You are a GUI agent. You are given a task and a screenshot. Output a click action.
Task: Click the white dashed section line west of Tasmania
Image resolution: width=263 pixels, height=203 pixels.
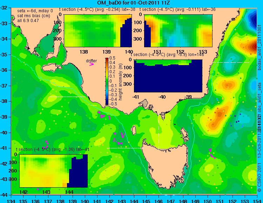pos(125,148)
